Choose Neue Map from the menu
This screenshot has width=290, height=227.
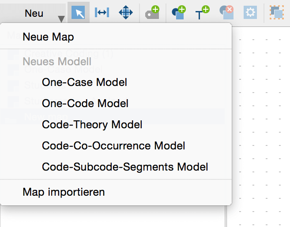click(116, 37)
